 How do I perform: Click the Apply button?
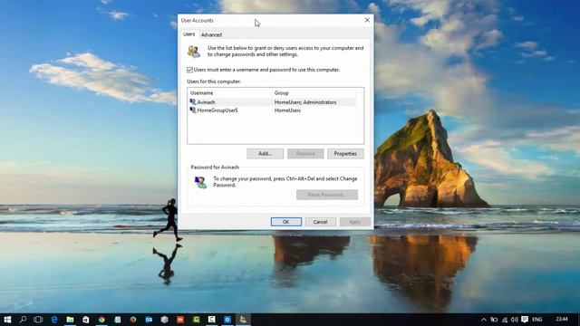355,222
